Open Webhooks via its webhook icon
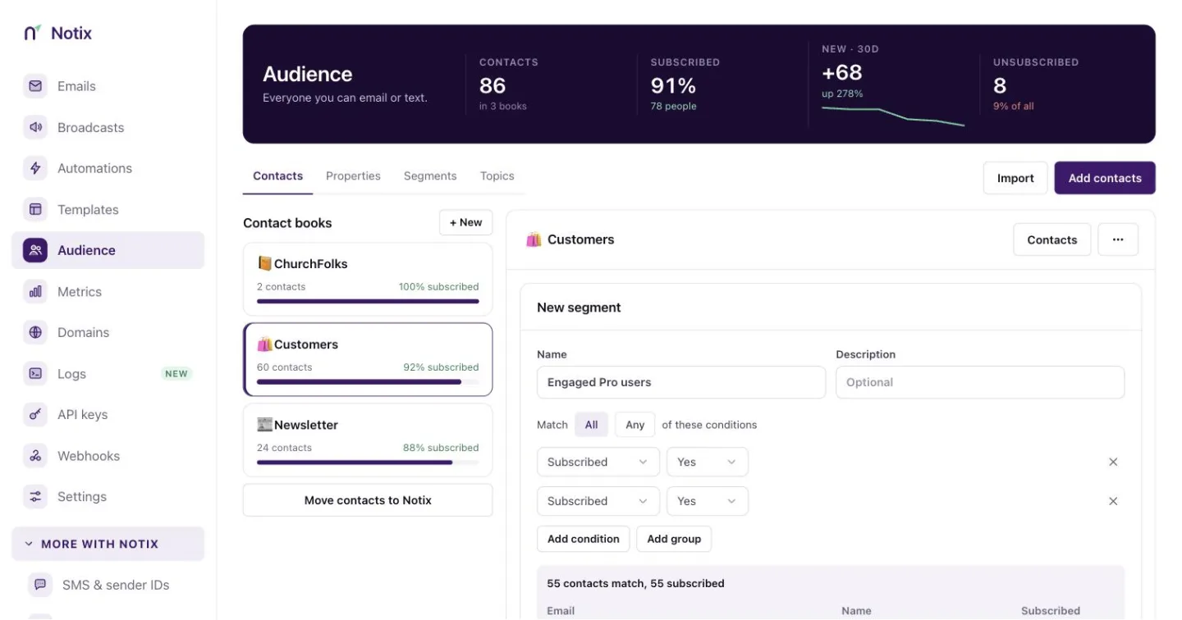This screenshot has height=620, width=1182. (35, 455)
